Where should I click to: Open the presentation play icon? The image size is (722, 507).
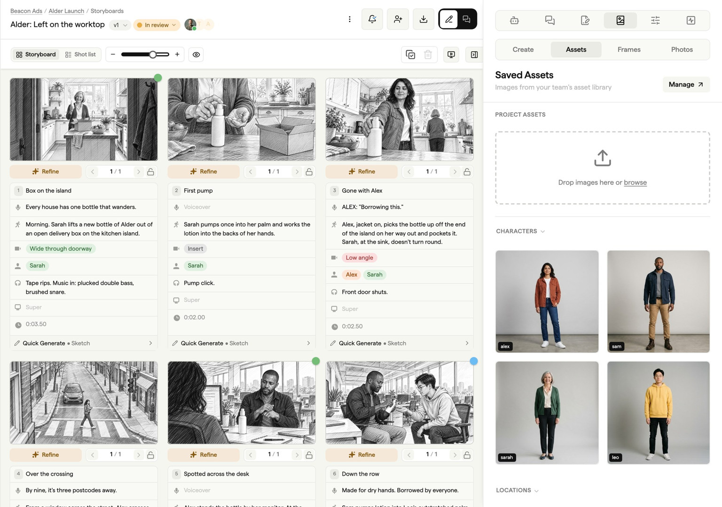click(x=451, y=55)
